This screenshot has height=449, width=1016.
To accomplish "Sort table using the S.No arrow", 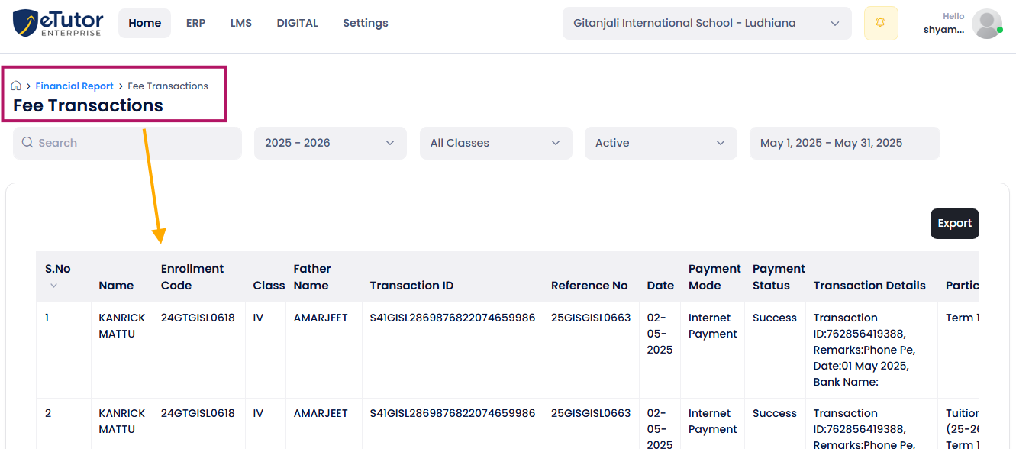I will [53, 286].
